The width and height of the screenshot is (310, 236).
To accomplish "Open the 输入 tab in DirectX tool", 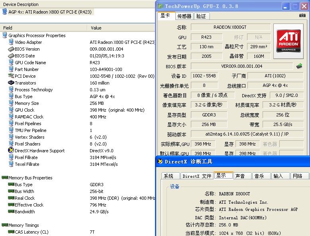I will pos(281,176).
